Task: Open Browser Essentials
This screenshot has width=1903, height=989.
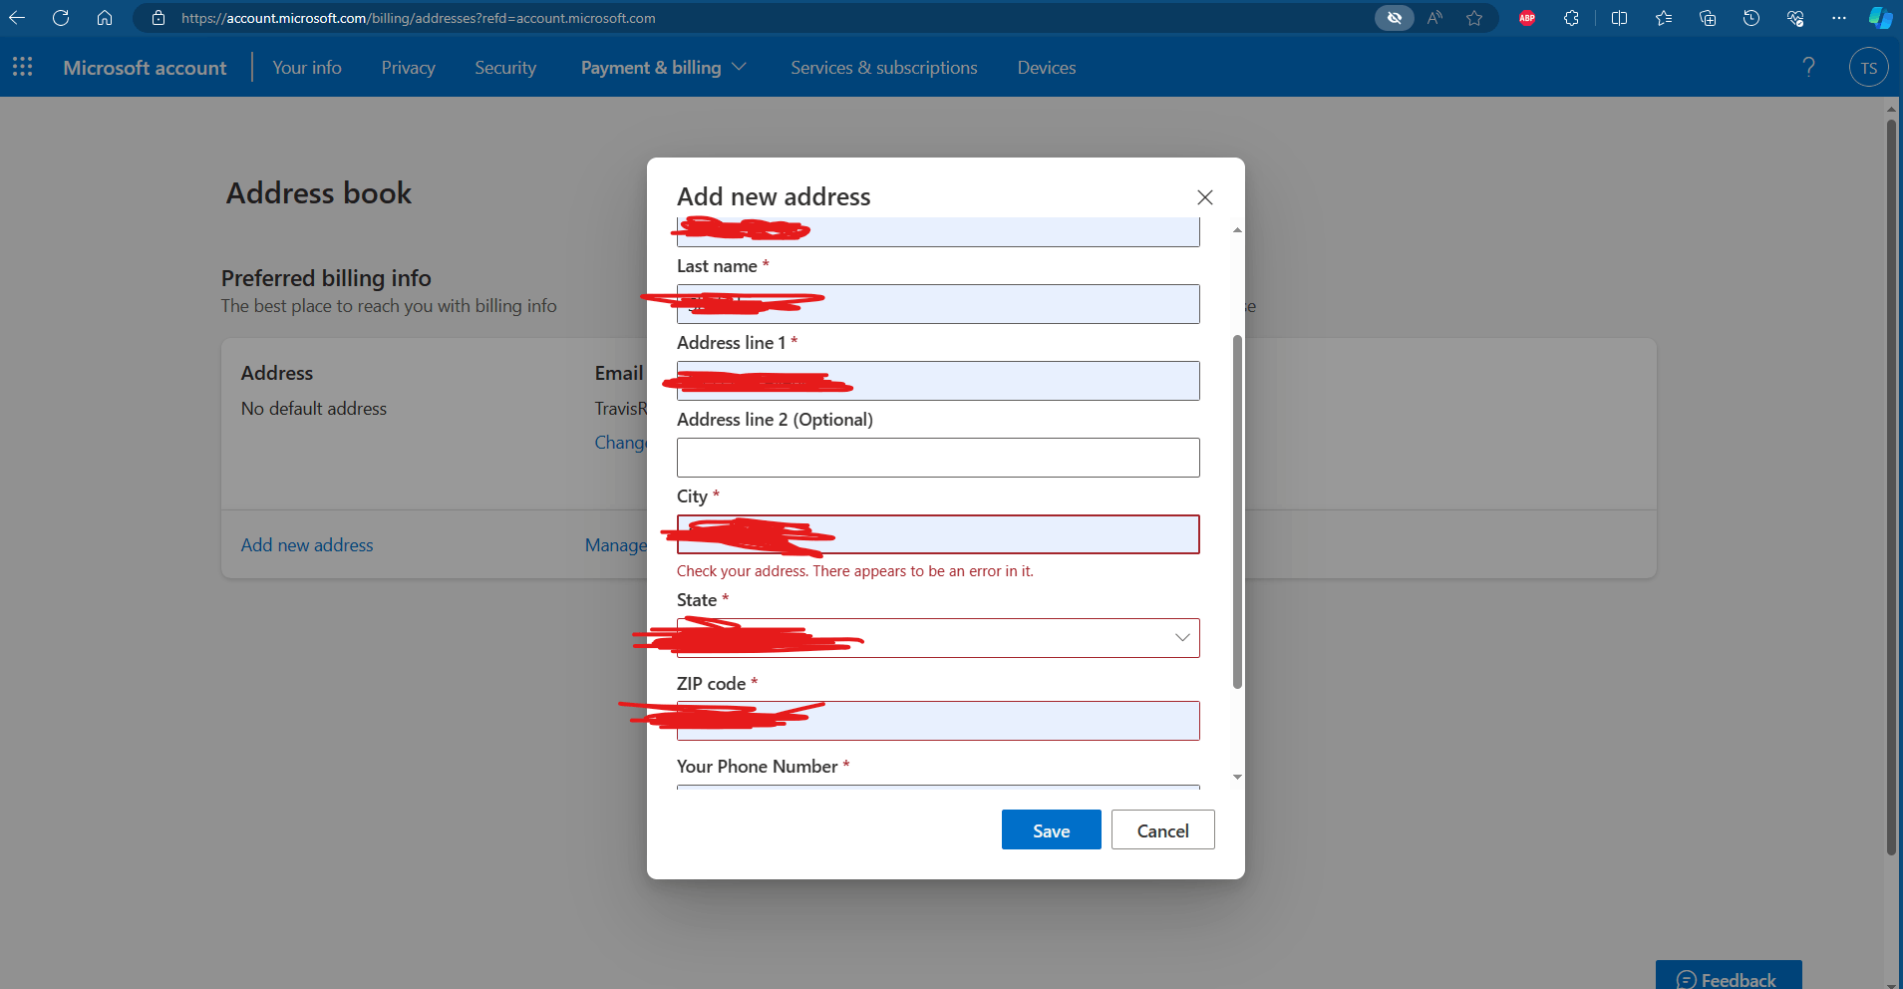Action: [x=1797, y=18]
